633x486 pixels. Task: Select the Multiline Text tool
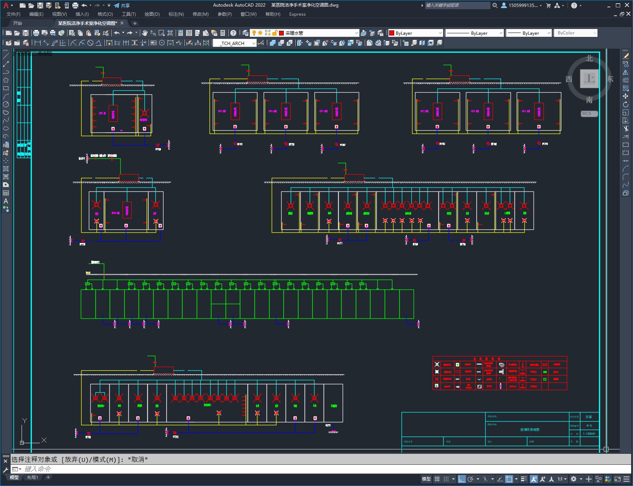point(6,201)
